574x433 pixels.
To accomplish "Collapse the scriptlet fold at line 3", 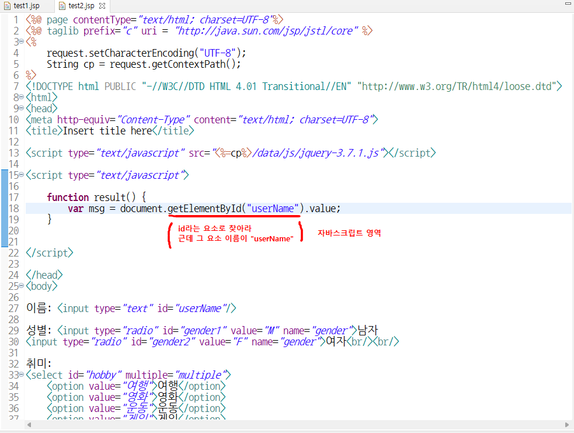I will point(21,41).
